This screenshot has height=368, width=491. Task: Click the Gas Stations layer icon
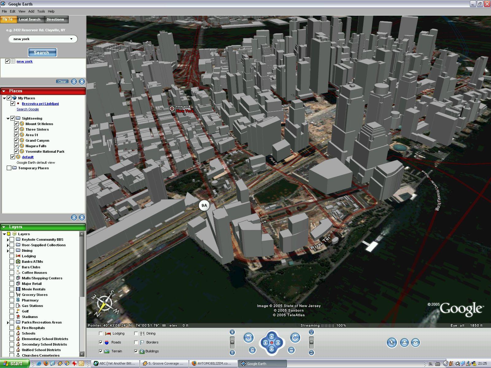click(x=18, y=306)
